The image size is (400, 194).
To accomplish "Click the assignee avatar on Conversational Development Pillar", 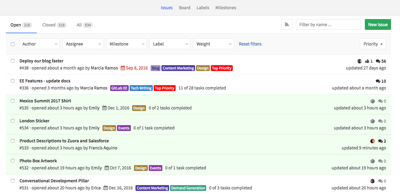I will pyautogui.click(x=372, y=181).
